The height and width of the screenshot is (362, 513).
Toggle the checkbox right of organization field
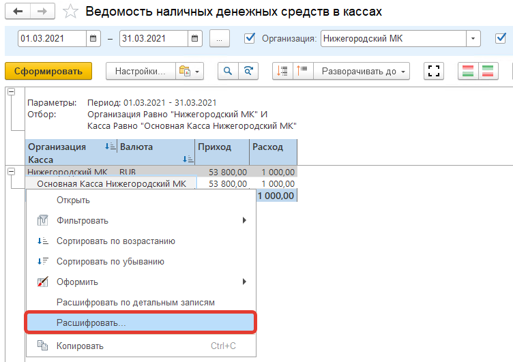coord(500,38)
